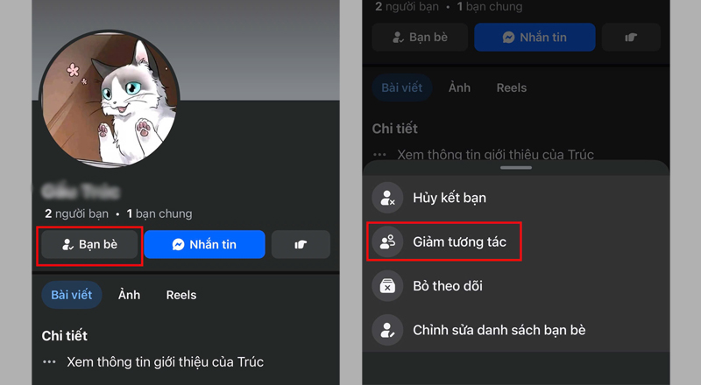Tap the dimmed Bạn bè button on right screen

420,37
